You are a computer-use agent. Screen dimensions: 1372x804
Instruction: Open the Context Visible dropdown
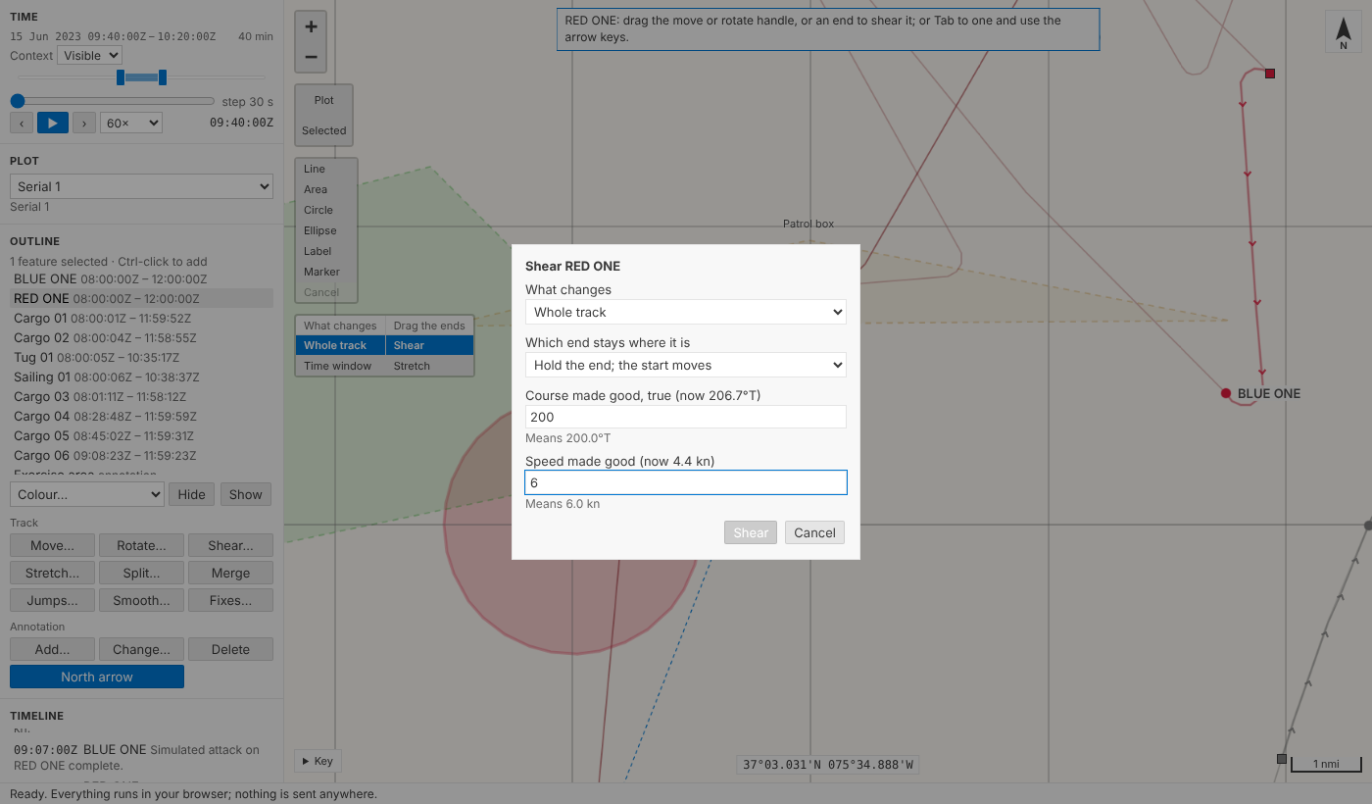89,56
